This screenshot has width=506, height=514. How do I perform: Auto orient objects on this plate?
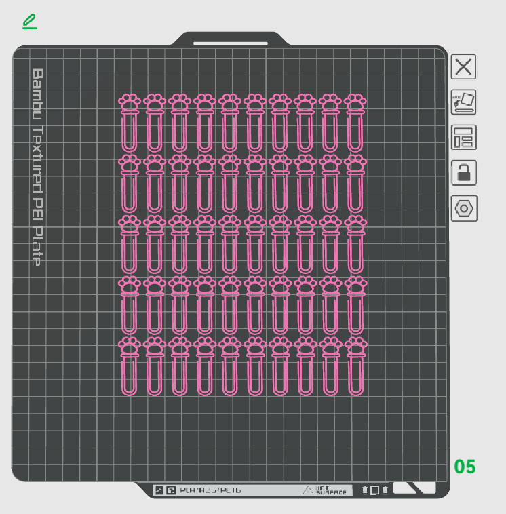pyautogui.click(x=463, y=102)
